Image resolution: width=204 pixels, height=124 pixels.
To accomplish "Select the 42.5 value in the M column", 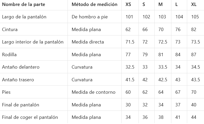I will coord(163,80).
